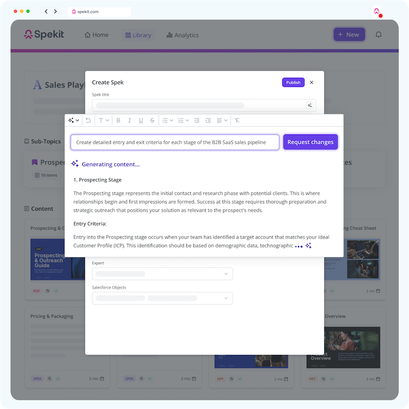This screenshot has height=409, width=409.
Task: Clear text formatting icon
Action: coord(237,120)
